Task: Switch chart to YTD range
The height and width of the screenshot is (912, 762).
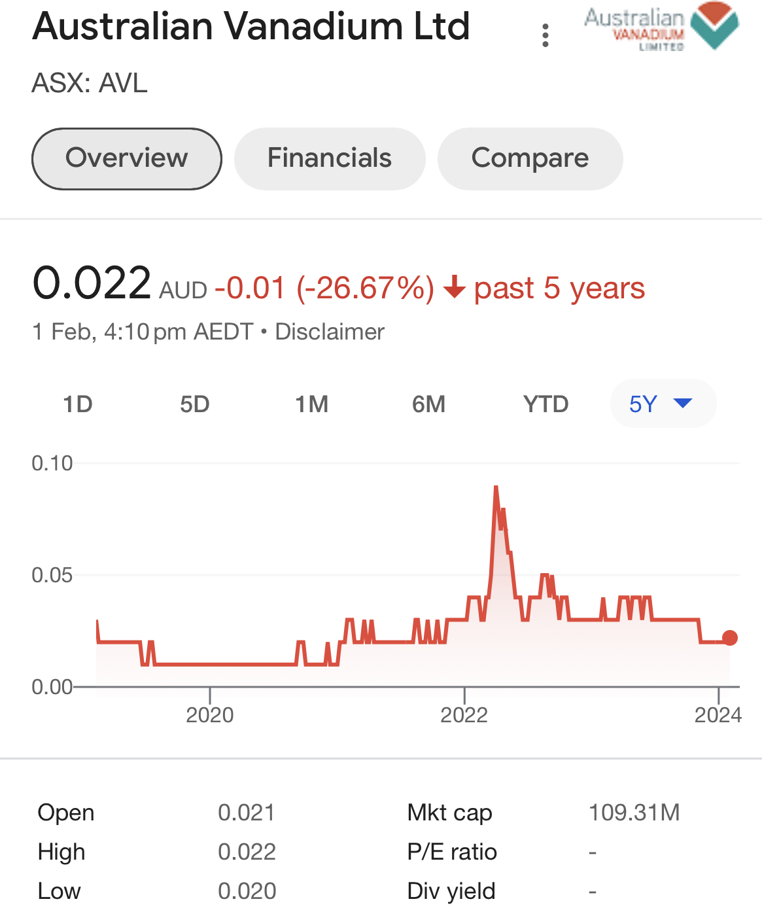Action: tap(546, 404)
